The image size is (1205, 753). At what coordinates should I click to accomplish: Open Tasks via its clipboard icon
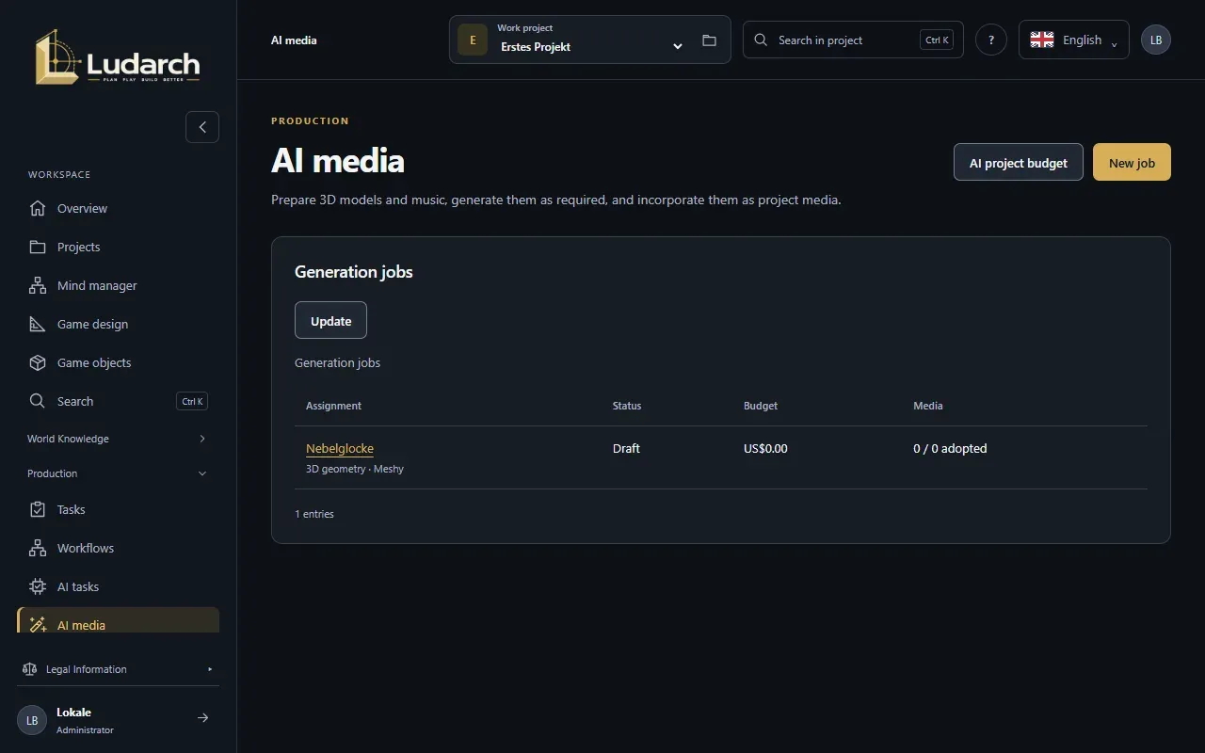tap(38, 509)
